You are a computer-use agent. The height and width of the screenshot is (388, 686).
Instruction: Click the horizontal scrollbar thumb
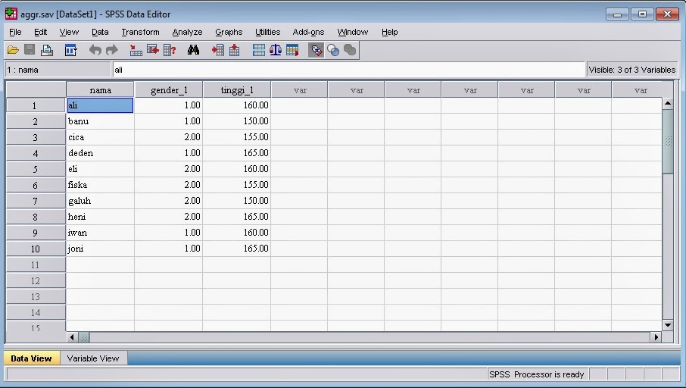(x=84, y=337)
